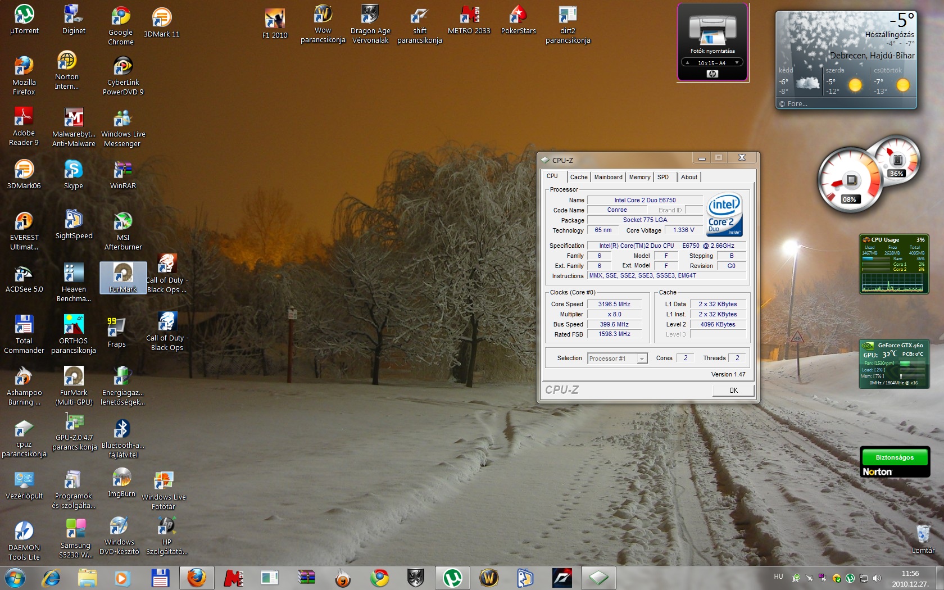The height and width of the screenshot is (590, 944).
Task: Select the Memory tab in CPU-Z
Action: click(x=639, y=177)
